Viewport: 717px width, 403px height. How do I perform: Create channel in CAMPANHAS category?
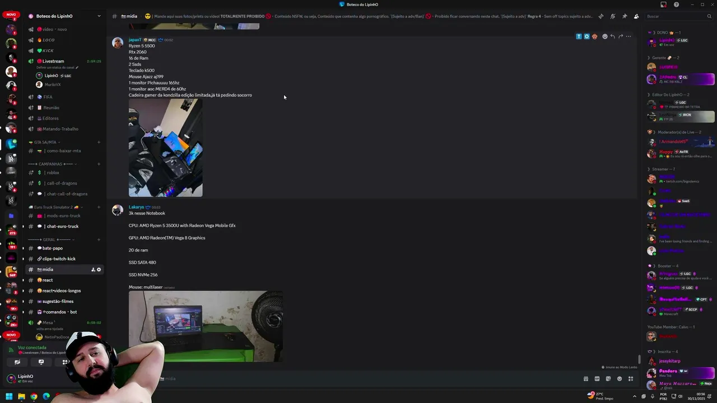click(99, 164)
